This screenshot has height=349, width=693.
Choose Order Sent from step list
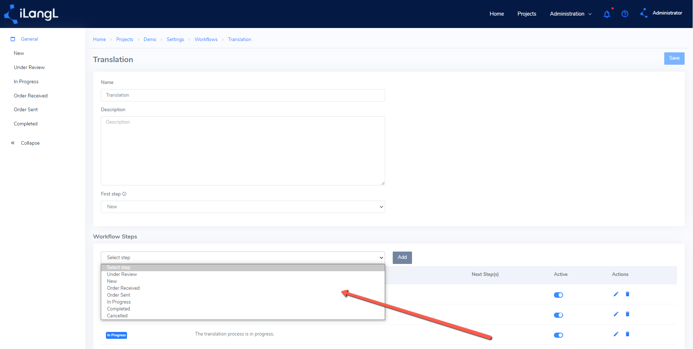(243, 295)
